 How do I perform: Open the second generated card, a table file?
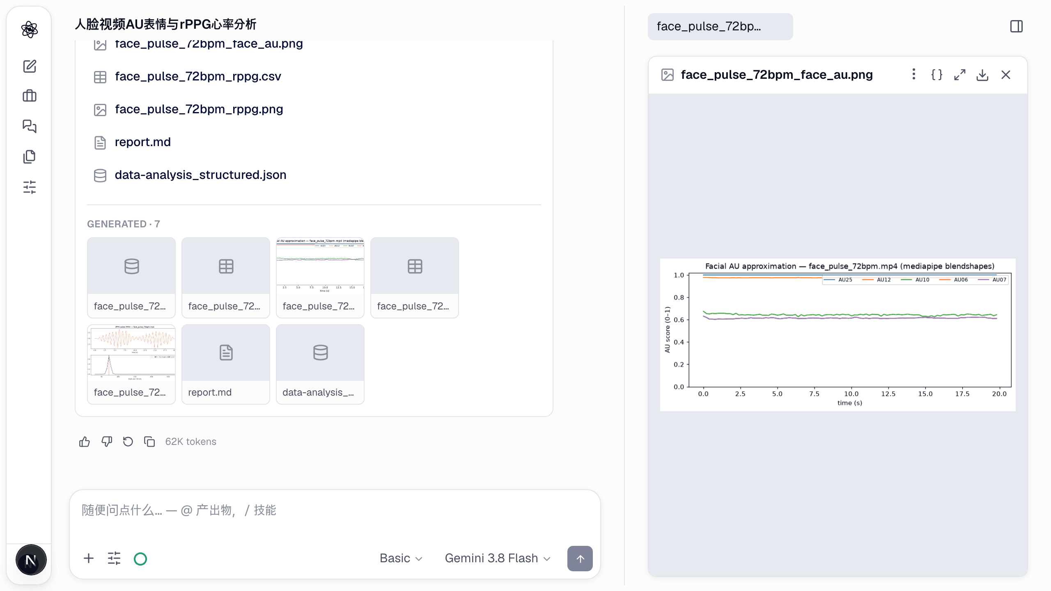click(x=226, y=277)
